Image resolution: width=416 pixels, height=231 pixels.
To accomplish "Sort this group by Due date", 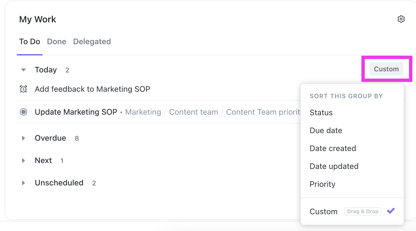I will point(326,131).
